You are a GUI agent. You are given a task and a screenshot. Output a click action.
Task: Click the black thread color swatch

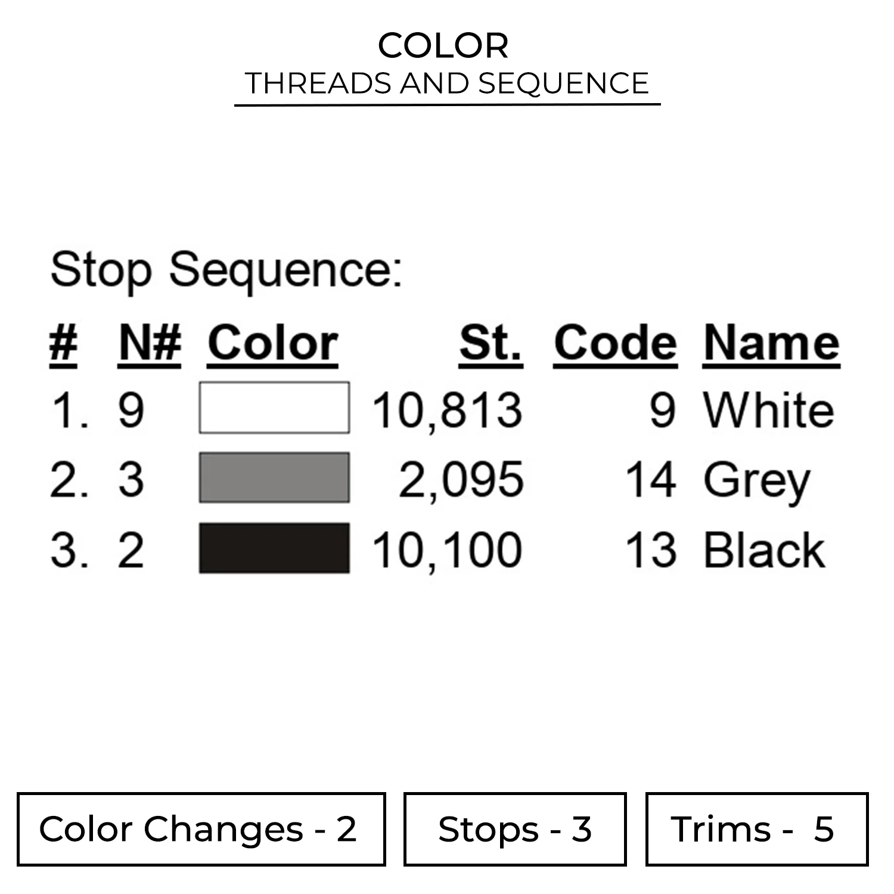pyautogui.click(x=274, y=548)
